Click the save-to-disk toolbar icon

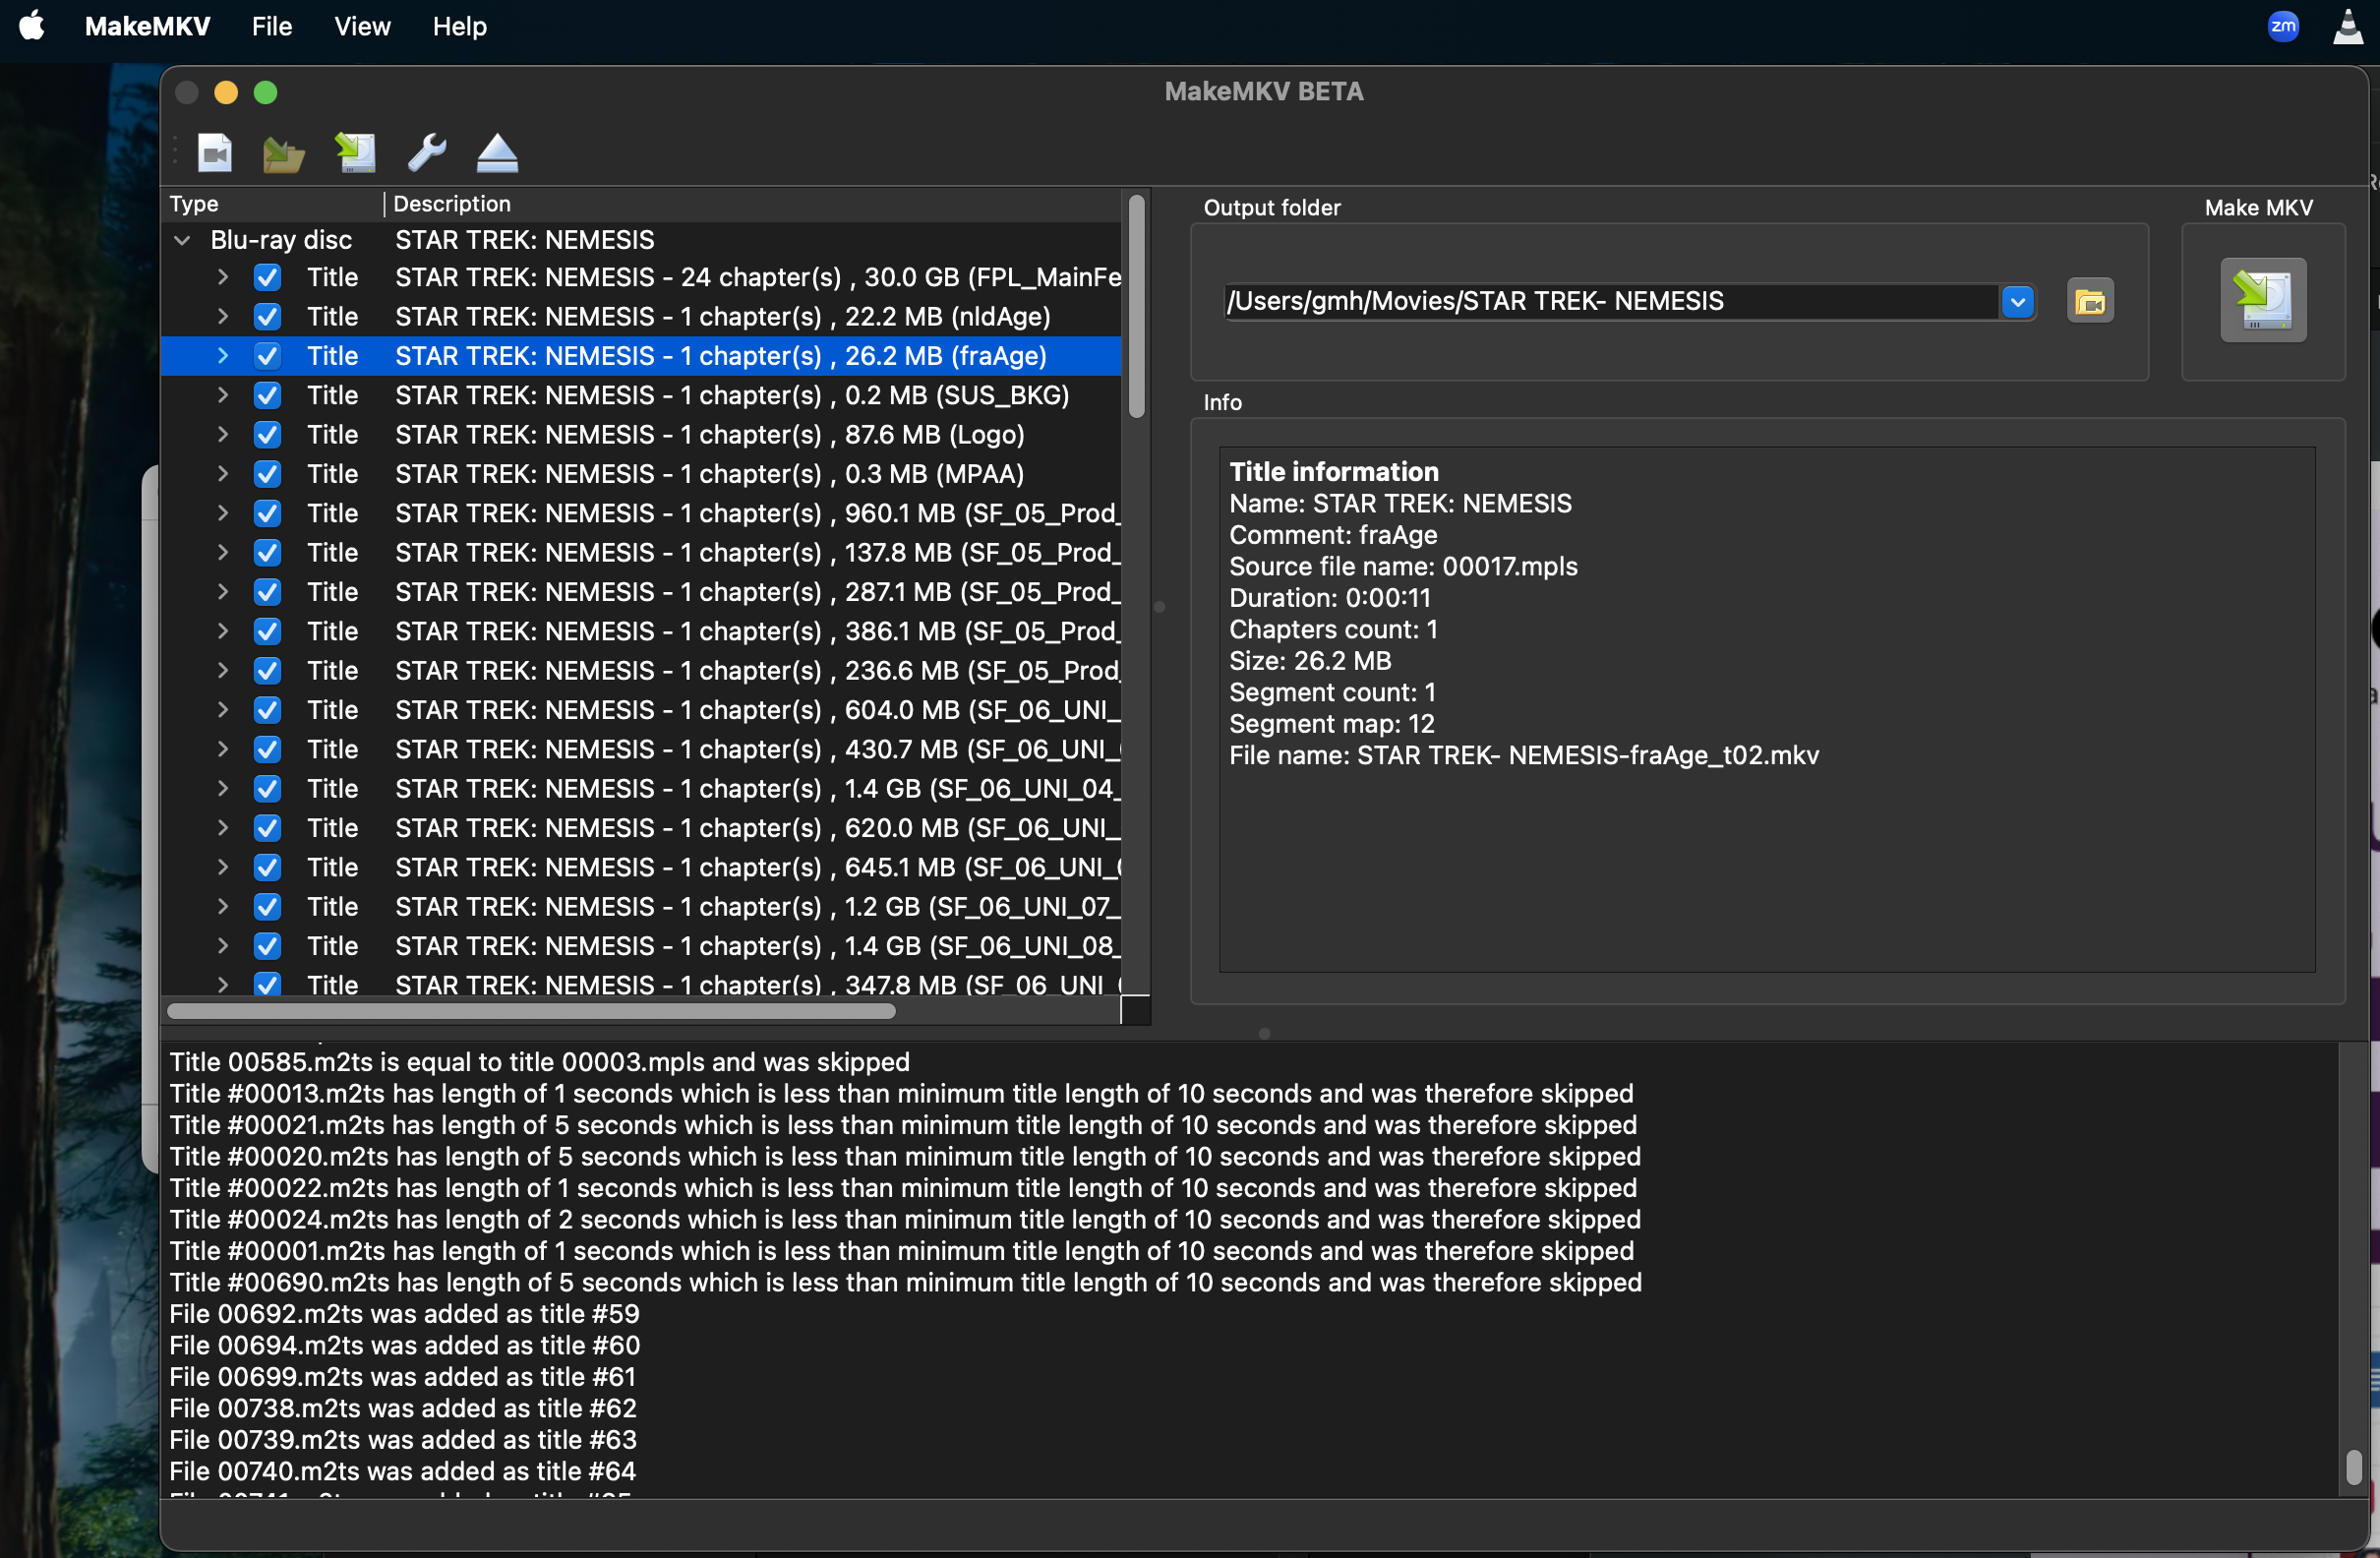click(355, 153)
